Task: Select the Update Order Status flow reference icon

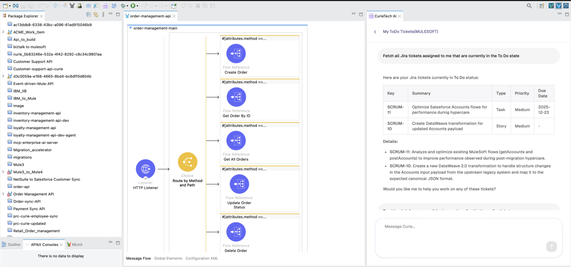Action: coord(239,184)
